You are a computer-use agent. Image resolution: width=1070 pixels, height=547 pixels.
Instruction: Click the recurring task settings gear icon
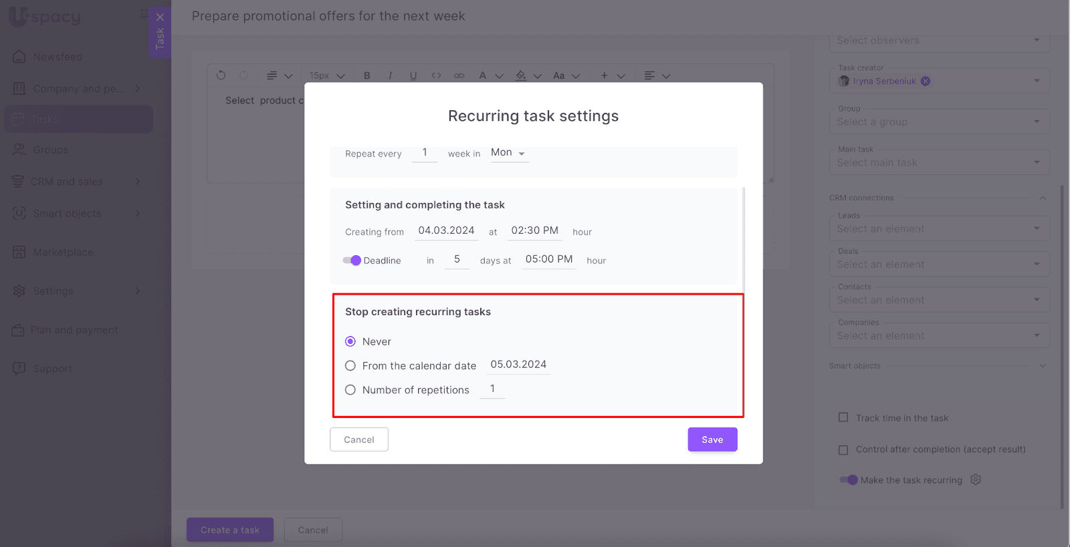click(x=976, y=480)
